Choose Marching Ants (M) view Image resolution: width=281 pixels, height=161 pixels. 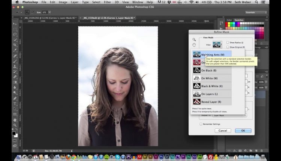(212, 55)
